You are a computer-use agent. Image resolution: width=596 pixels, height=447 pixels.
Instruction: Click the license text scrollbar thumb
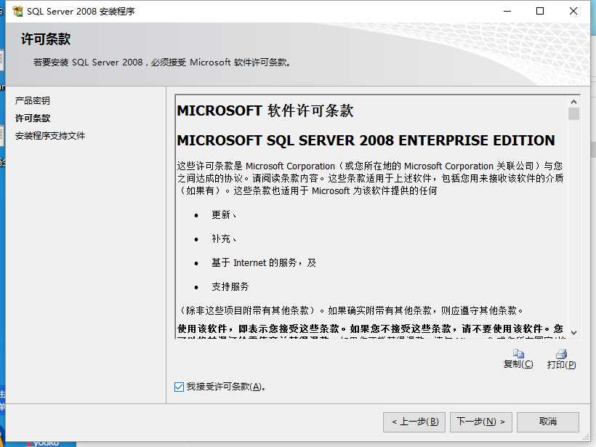(x=573, y=113)
